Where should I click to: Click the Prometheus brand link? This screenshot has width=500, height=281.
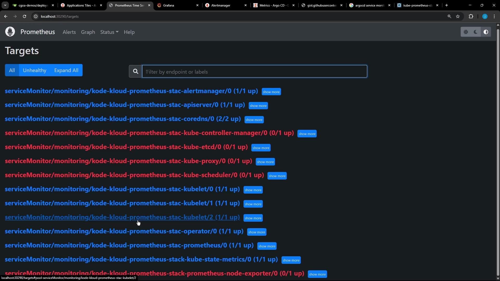coord(38,32)
